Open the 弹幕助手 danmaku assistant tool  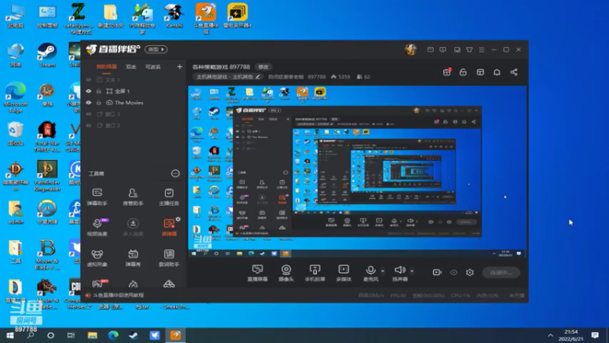[97, 197]
